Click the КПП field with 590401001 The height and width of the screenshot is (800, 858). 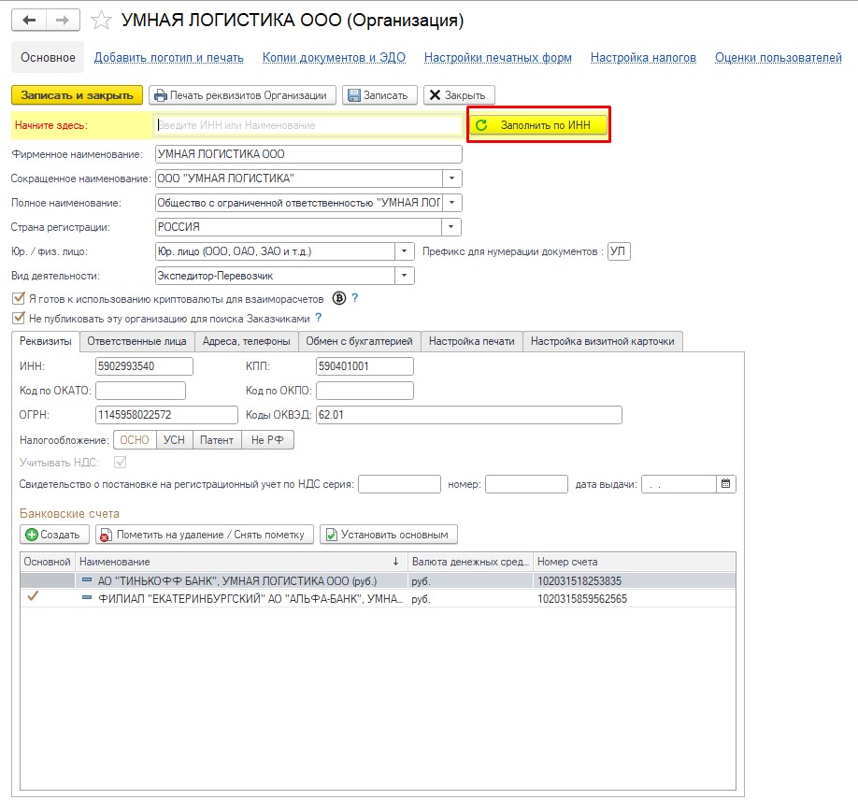pyautogui.click(x=365, y=366)
